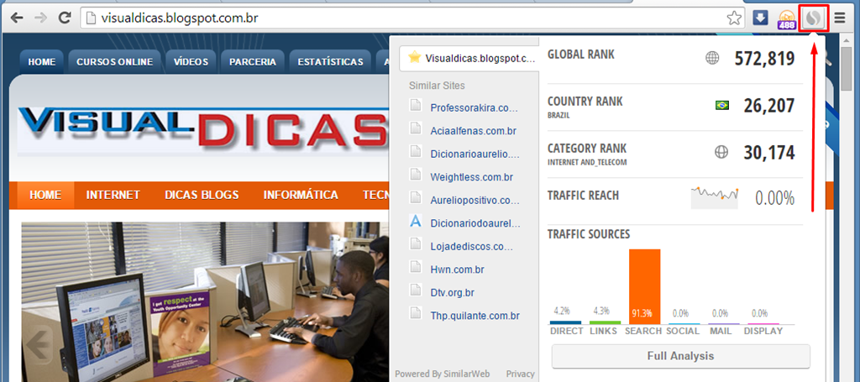
Task: Select HOME in the orange menu bar
Action: click(45, 195)
